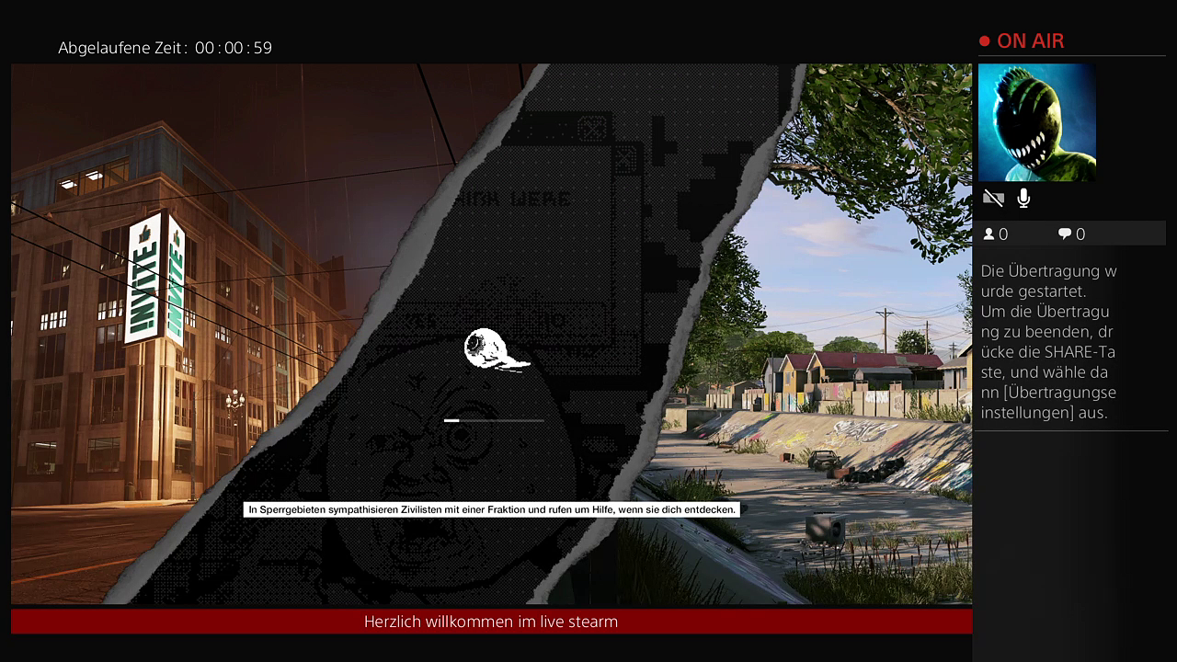Click the Abgelaufene Zeit elapsed timer

click(x=166, y=48)
